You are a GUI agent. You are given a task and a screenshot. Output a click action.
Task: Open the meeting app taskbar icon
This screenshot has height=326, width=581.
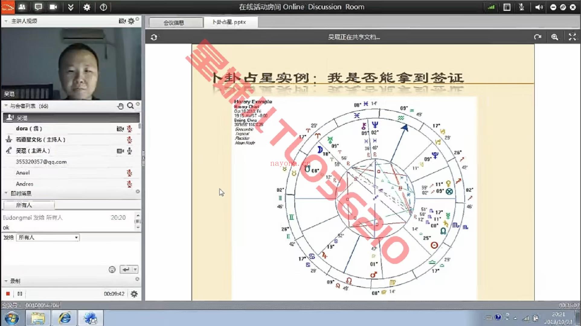pyautogui.click(x=91, y=318)
